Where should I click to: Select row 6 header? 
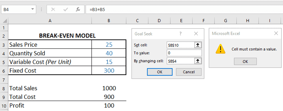coord(4,71)
